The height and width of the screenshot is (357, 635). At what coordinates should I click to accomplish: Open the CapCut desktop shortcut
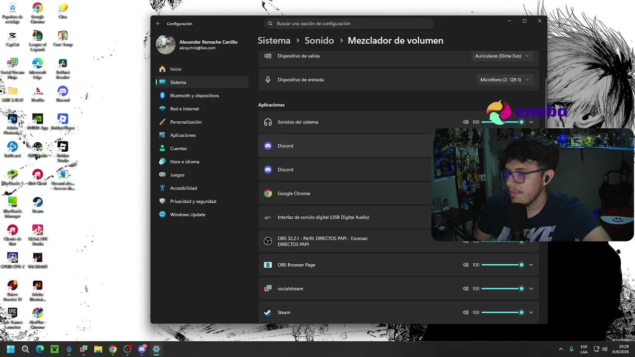(12, 39)
